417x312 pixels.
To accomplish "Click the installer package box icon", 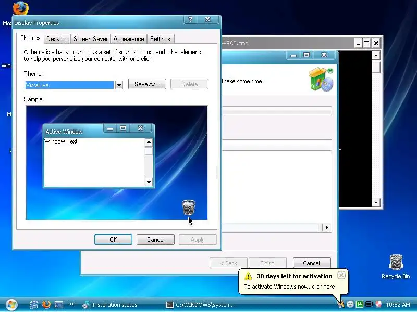I will (321, 80).
